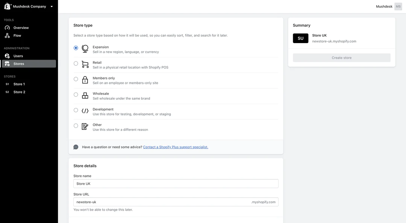Click the Users icon under Administration
Screen dimensions: 406x223
(7, 56)
